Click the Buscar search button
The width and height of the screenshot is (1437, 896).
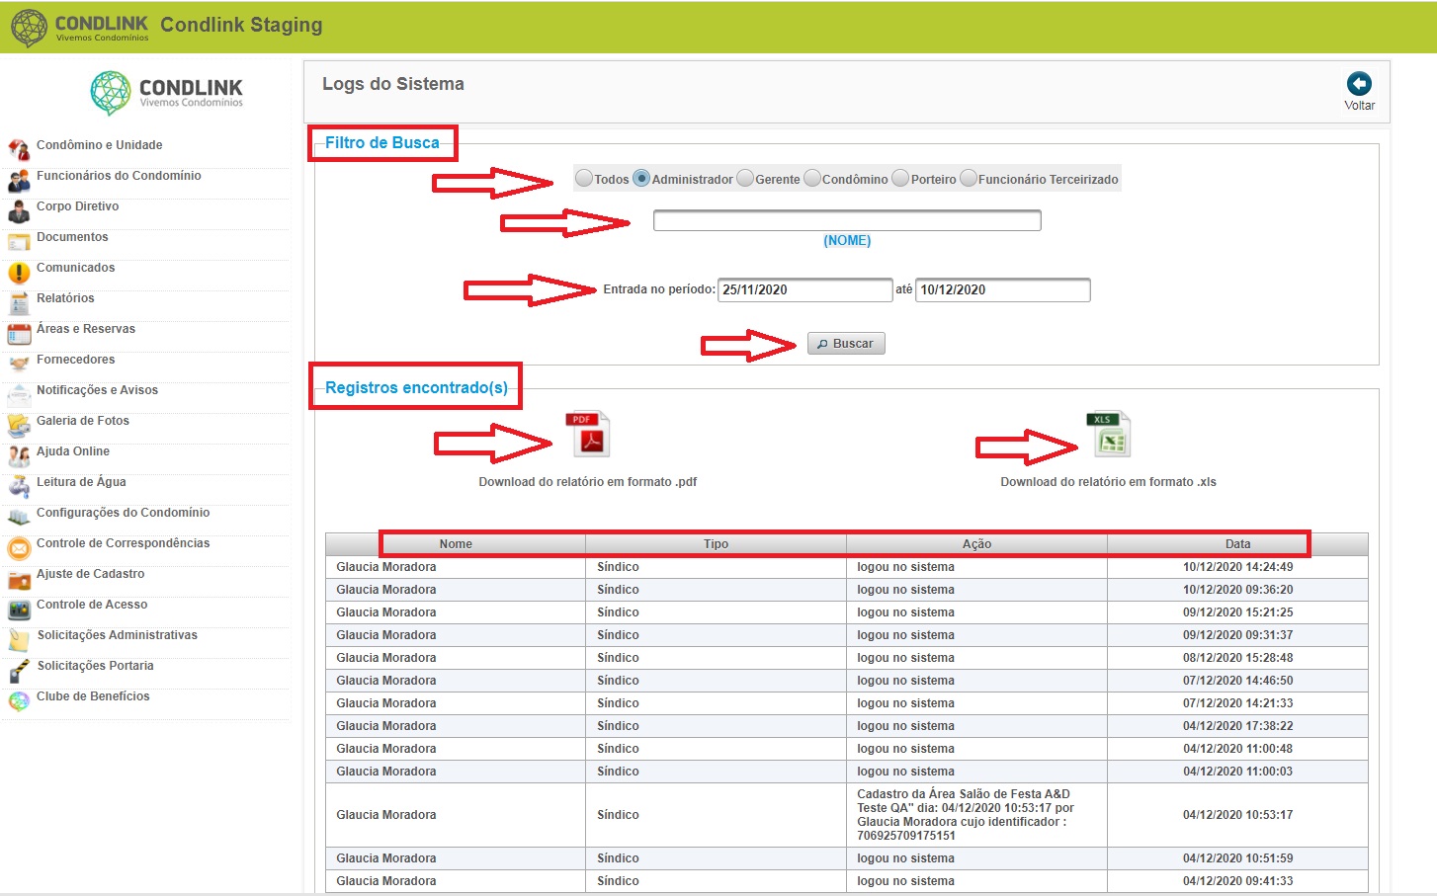tap(846, 343)
